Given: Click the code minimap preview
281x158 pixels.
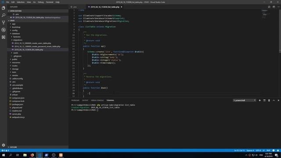Looking at the screenshot, I should point(266,14).
